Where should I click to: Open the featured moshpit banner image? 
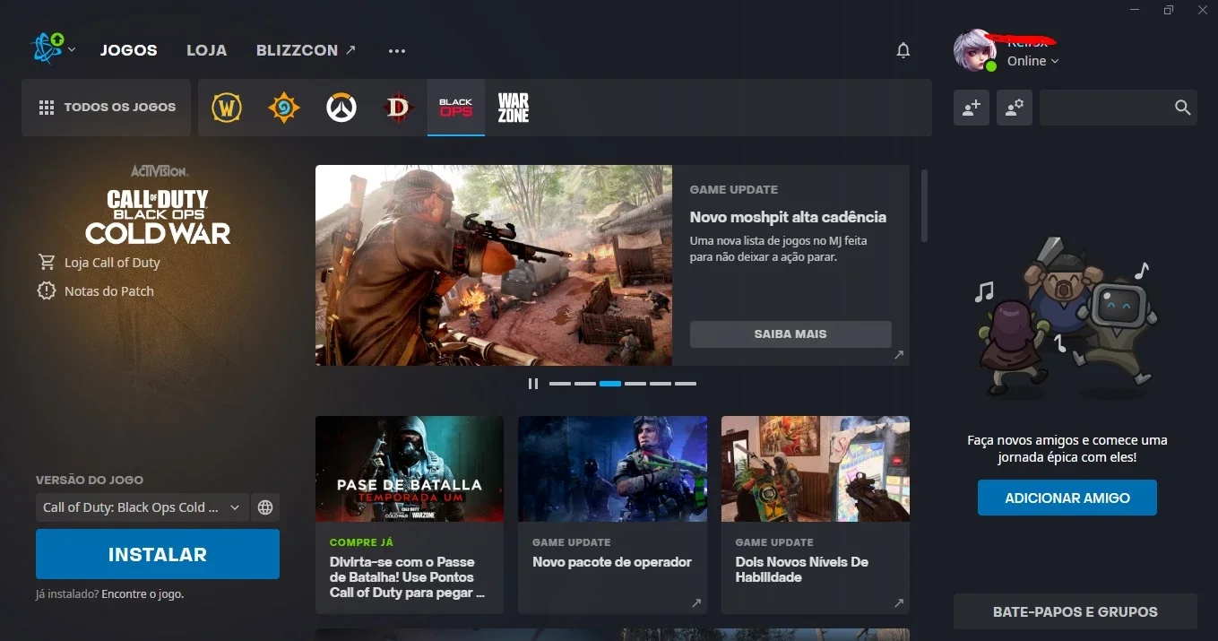(x=494, y=265)
